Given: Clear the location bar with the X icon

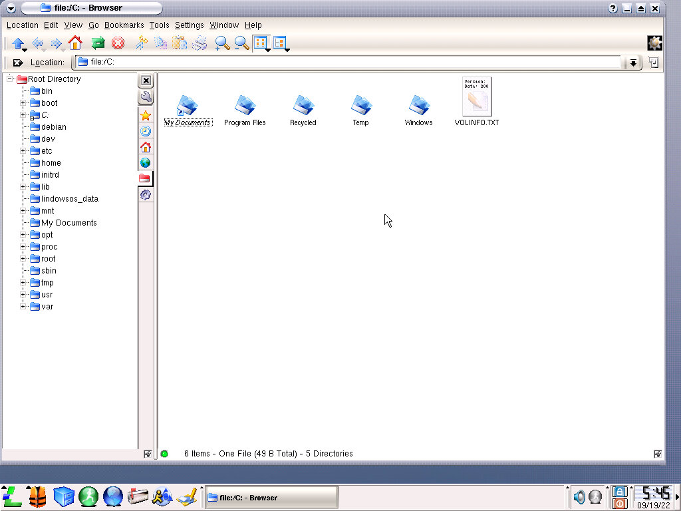Looking at the screenshot, I should 18,63.
